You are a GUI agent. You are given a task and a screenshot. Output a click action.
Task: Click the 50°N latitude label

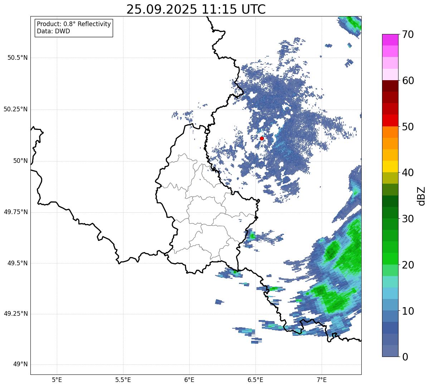(21, 161)
